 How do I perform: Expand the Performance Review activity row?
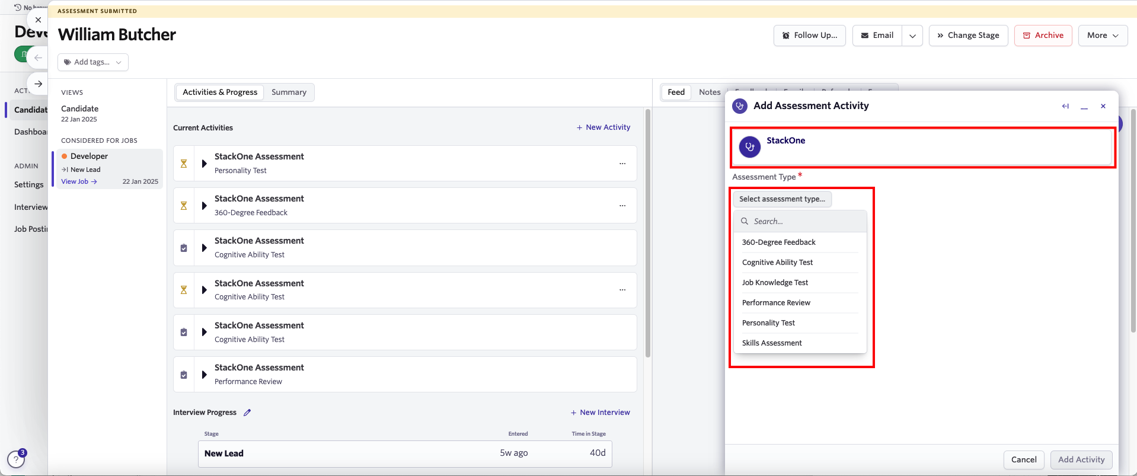(204, 375)
